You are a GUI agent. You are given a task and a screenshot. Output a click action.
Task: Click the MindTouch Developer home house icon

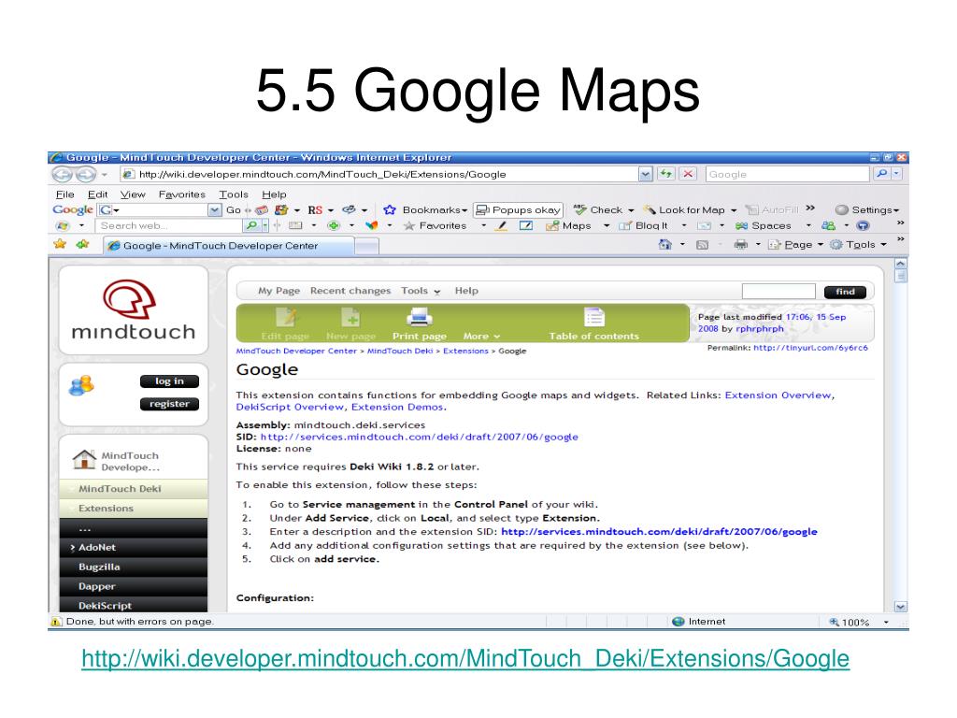pyautogui.click(x=83, y=459)
